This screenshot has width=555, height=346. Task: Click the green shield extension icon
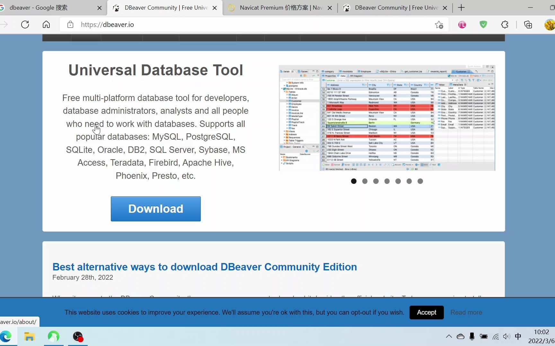pyautogui.click(x=483, y=24)
